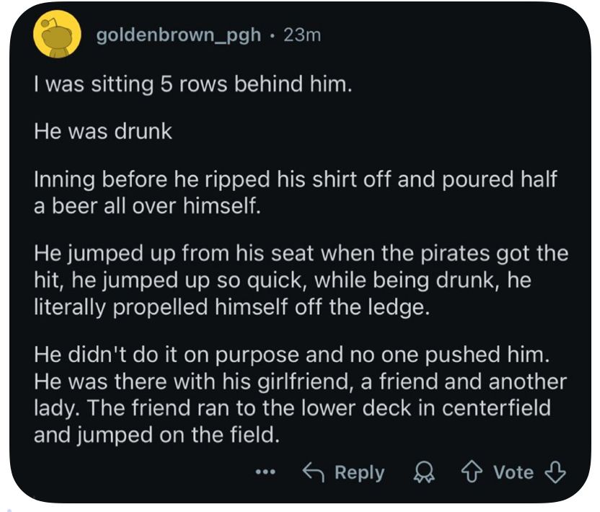Screen dimensions: 600x512
Task: Click the 23m comment timestamp
Action: point(302,35)
